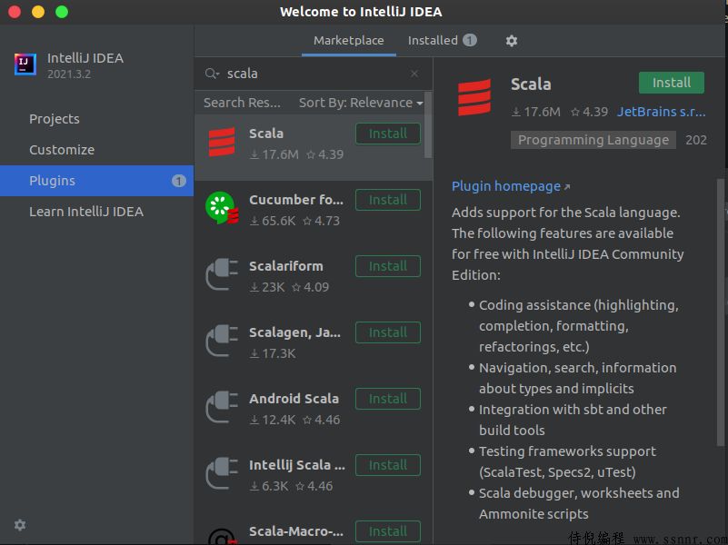
Task: Click the Plugins update badge
Action: [179, 181]
